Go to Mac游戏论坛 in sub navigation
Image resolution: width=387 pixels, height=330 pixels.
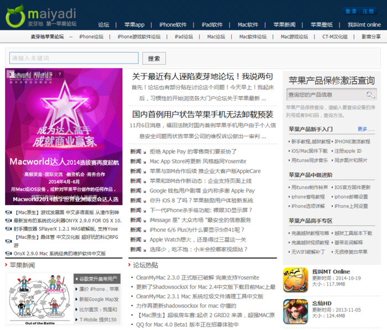[x=294, y=37]
